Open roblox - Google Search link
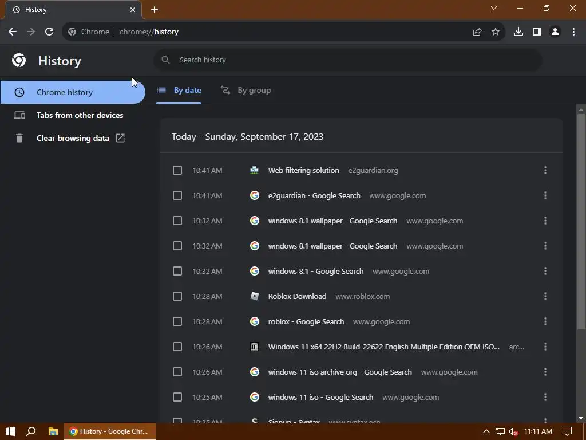 click(x=306, y=321)
